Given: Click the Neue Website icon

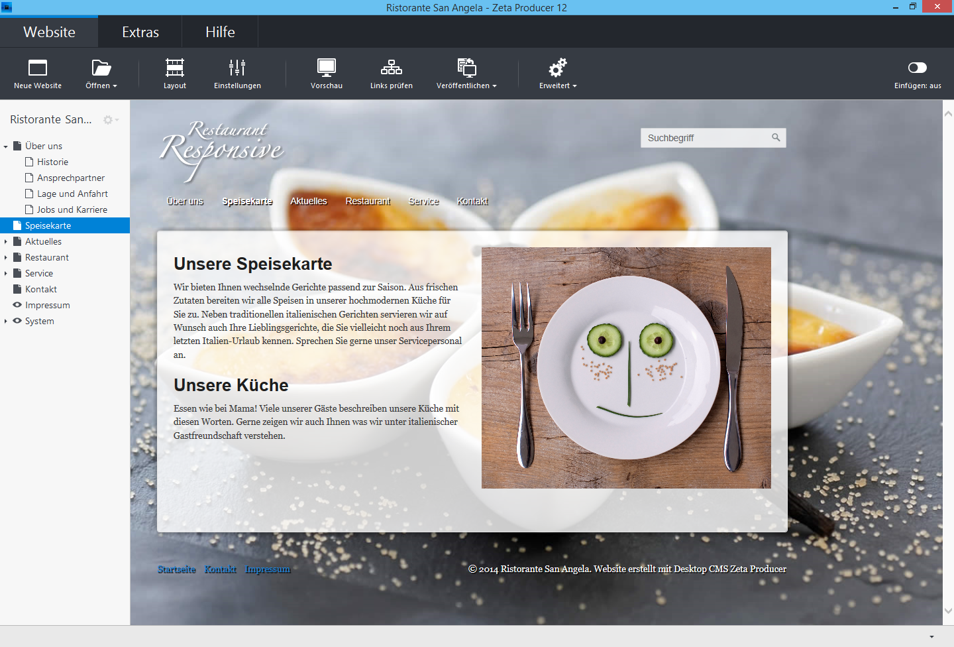Looking at the screenshot, I should coord(38,68).
